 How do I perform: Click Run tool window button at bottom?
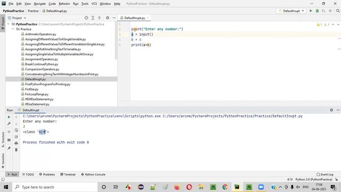(x=12, y=174)
